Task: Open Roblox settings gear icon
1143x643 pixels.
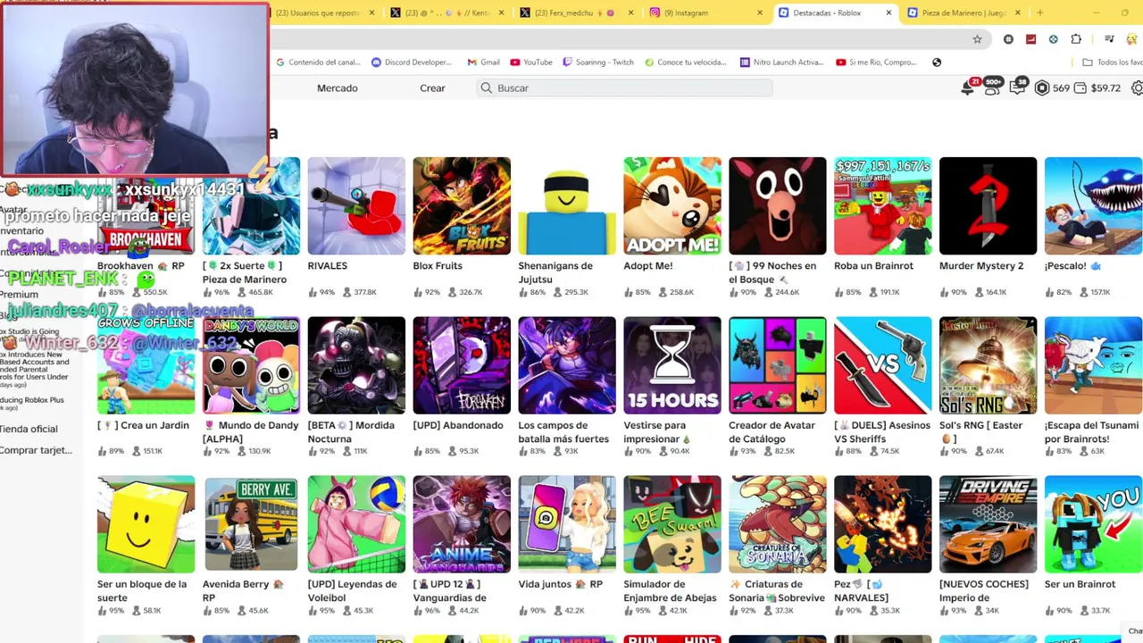Action: click(x=1137, y=88)
